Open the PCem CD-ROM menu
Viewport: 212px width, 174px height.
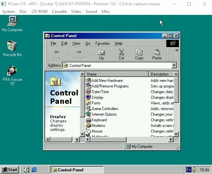pyautogui.click(x=39, y=12)
